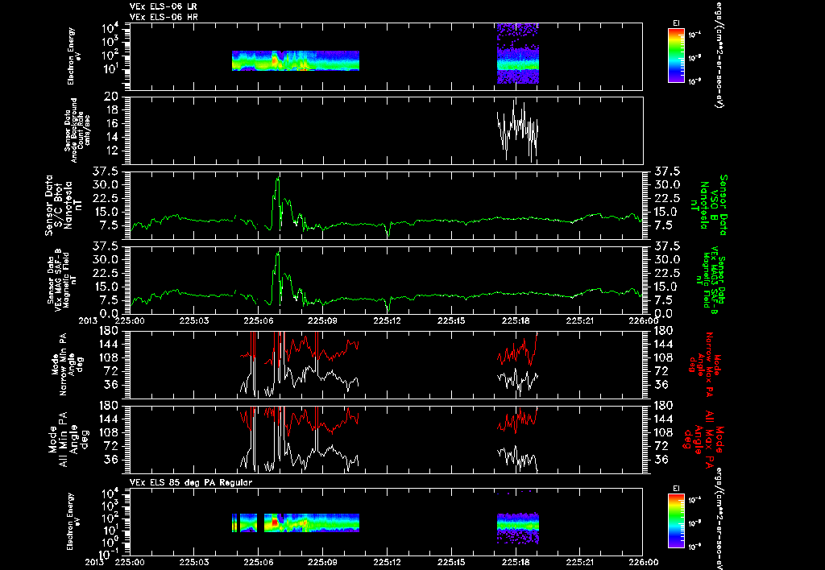Select the white All Min PA Angle label

click(x=68, y=439)
